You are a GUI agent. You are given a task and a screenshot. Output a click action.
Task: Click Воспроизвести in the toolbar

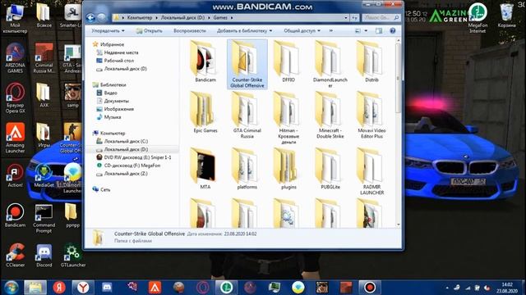(190, 31)
